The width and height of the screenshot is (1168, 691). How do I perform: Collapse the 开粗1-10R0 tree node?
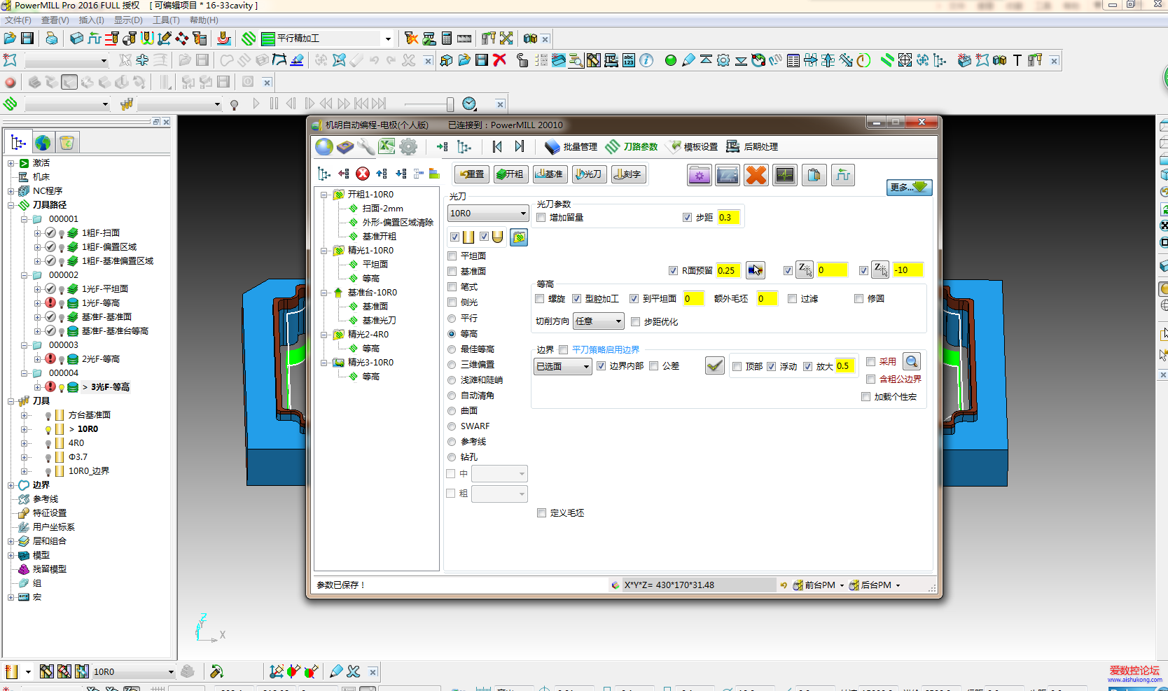point(324,195)
